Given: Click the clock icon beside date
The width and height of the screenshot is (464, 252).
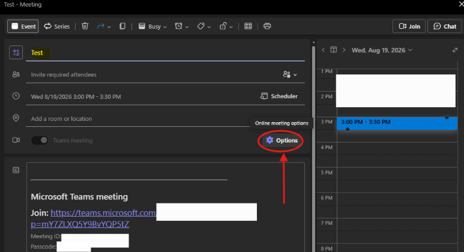Looking at the screenshot, I should (16, 96).
